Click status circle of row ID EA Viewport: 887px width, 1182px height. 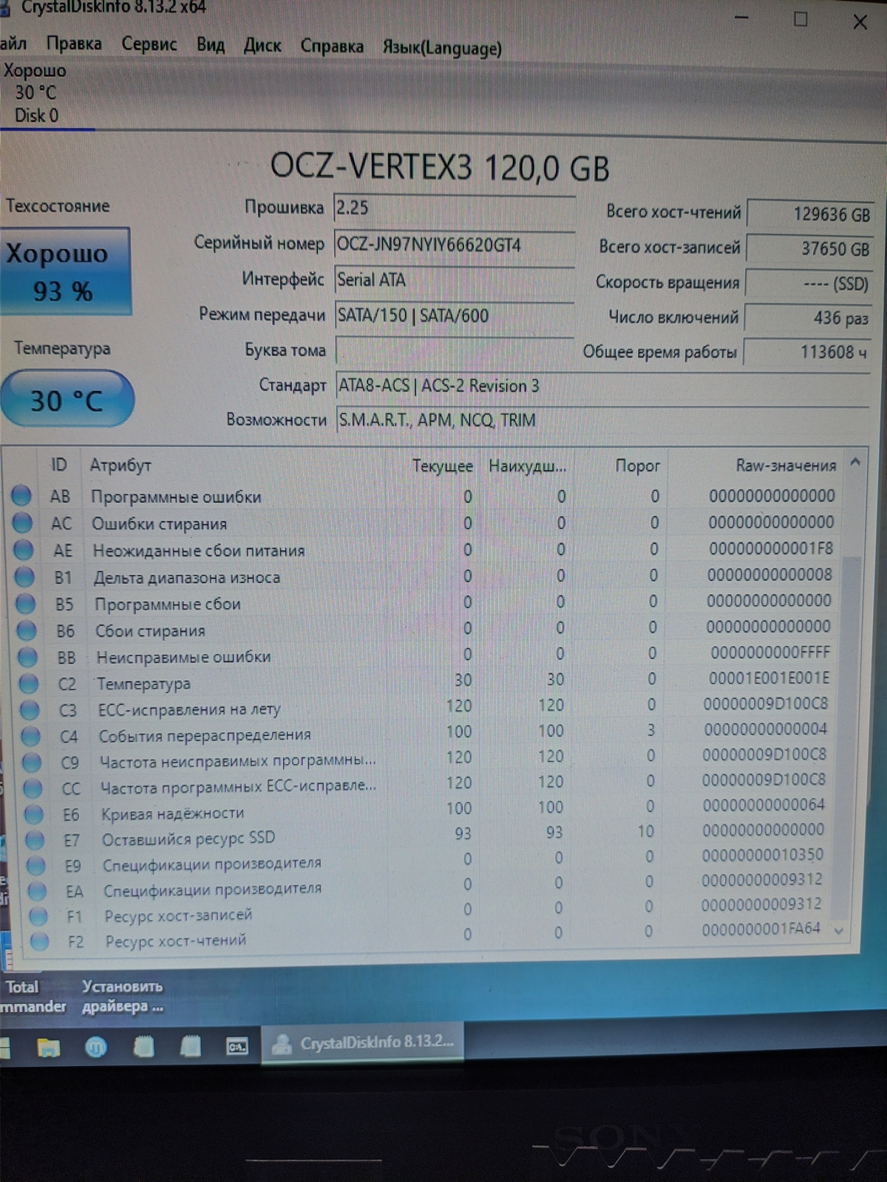tap(37, 891)
